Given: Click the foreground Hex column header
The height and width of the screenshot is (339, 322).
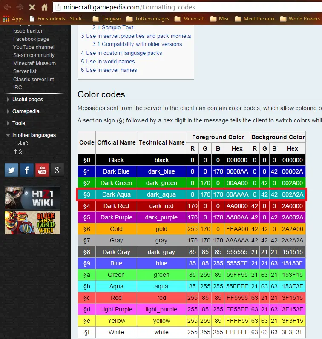Looking at the screenshot, I should click(237, 148).
